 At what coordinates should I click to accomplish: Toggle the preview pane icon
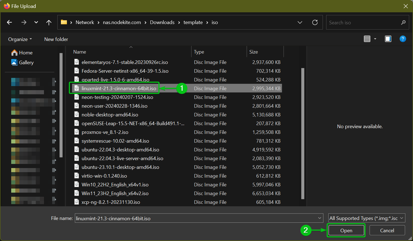(x=388, y=39)
